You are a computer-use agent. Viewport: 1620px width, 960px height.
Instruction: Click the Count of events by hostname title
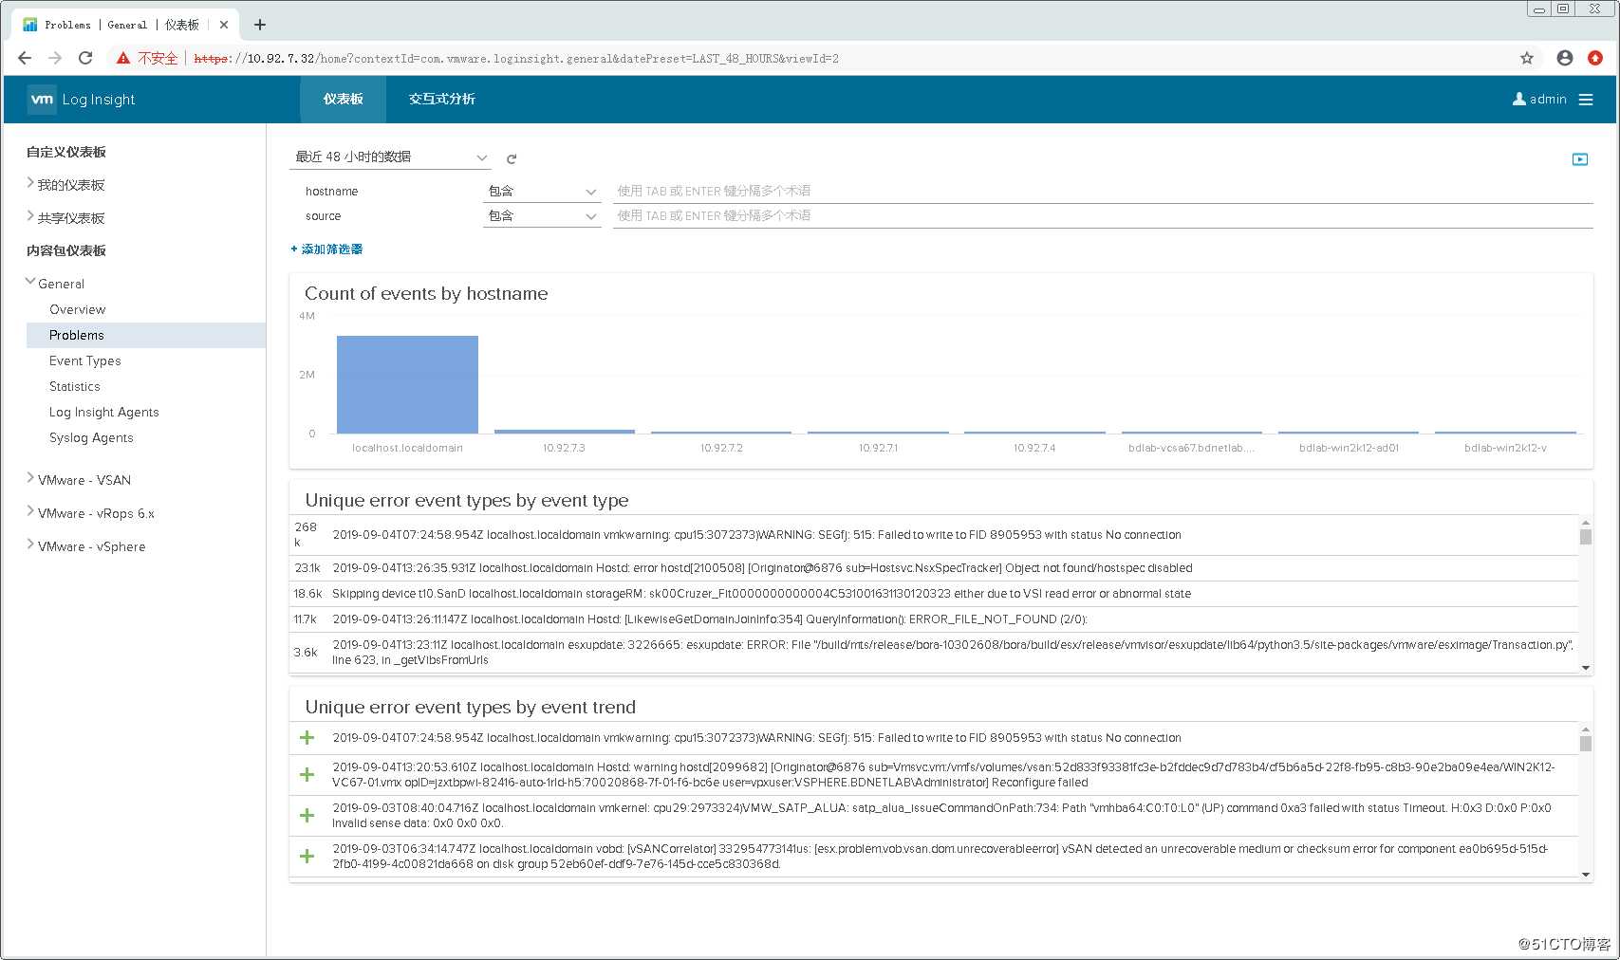coord(426,293)
